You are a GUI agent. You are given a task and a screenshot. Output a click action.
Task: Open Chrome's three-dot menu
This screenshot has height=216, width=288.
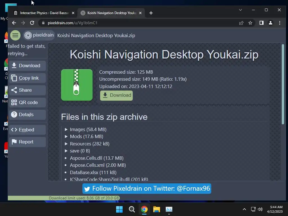click(280, 23)
